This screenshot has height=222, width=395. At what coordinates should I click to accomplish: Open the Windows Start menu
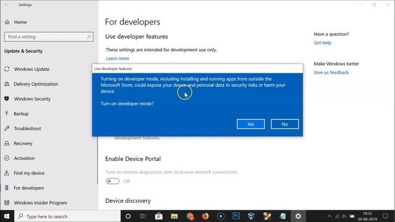coord(7,216)
